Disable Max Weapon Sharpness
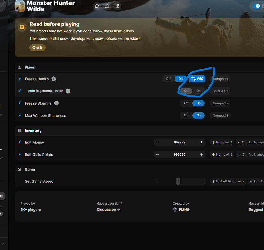 pos(186,115)
